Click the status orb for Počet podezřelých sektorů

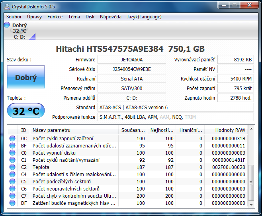(12, 182)
